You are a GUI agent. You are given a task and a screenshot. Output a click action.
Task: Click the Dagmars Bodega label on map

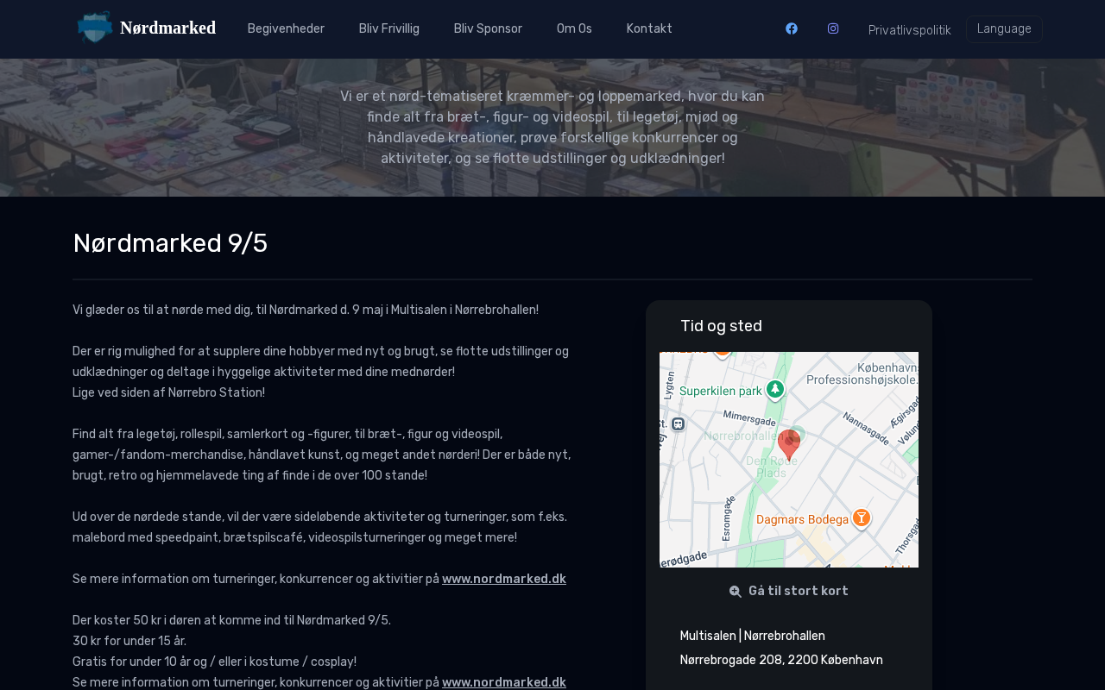pyautogui.click(x=803, y=519)
